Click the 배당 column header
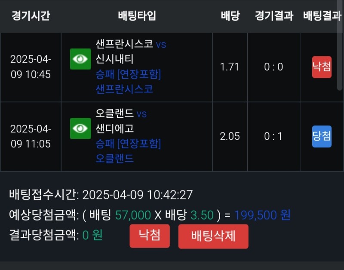The width and height of the screenshot is (344, 270). point(230,16)
